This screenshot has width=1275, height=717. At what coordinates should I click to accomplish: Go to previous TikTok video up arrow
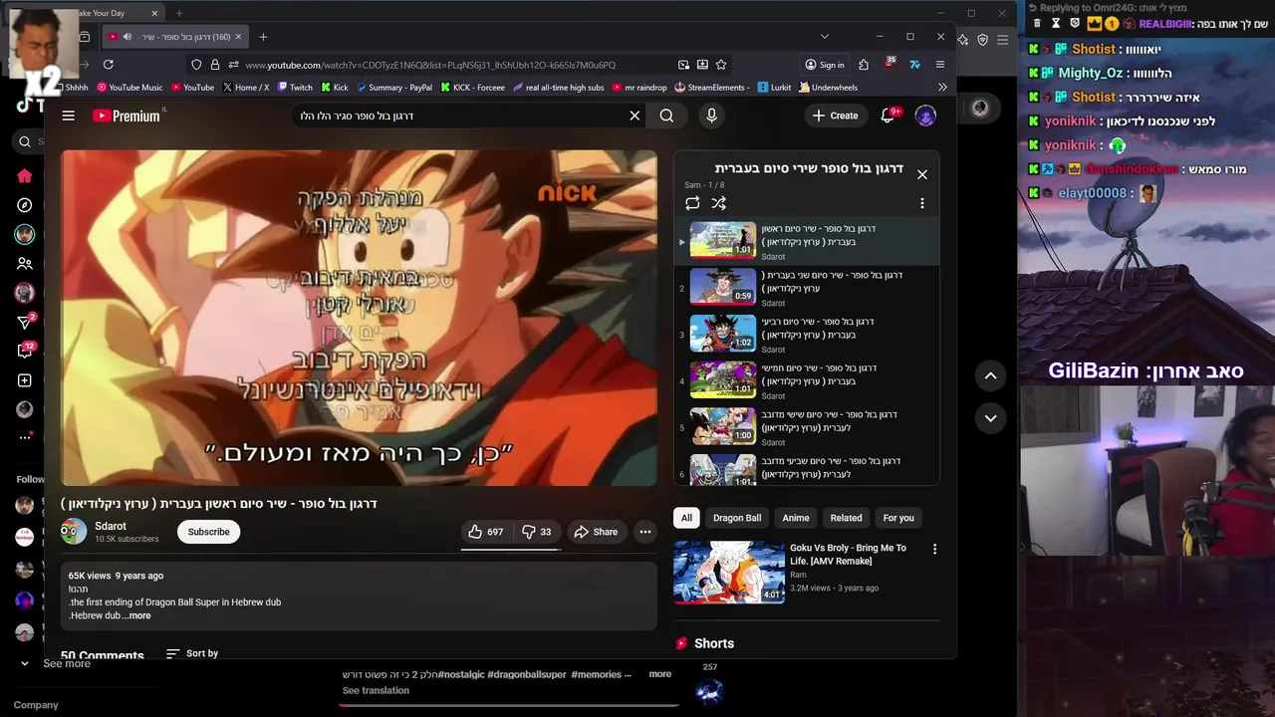990,375
